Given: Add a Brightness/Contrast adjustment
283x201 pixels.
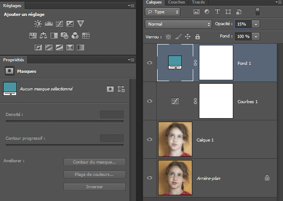Looking at the screenshot, I should point(38,23).
